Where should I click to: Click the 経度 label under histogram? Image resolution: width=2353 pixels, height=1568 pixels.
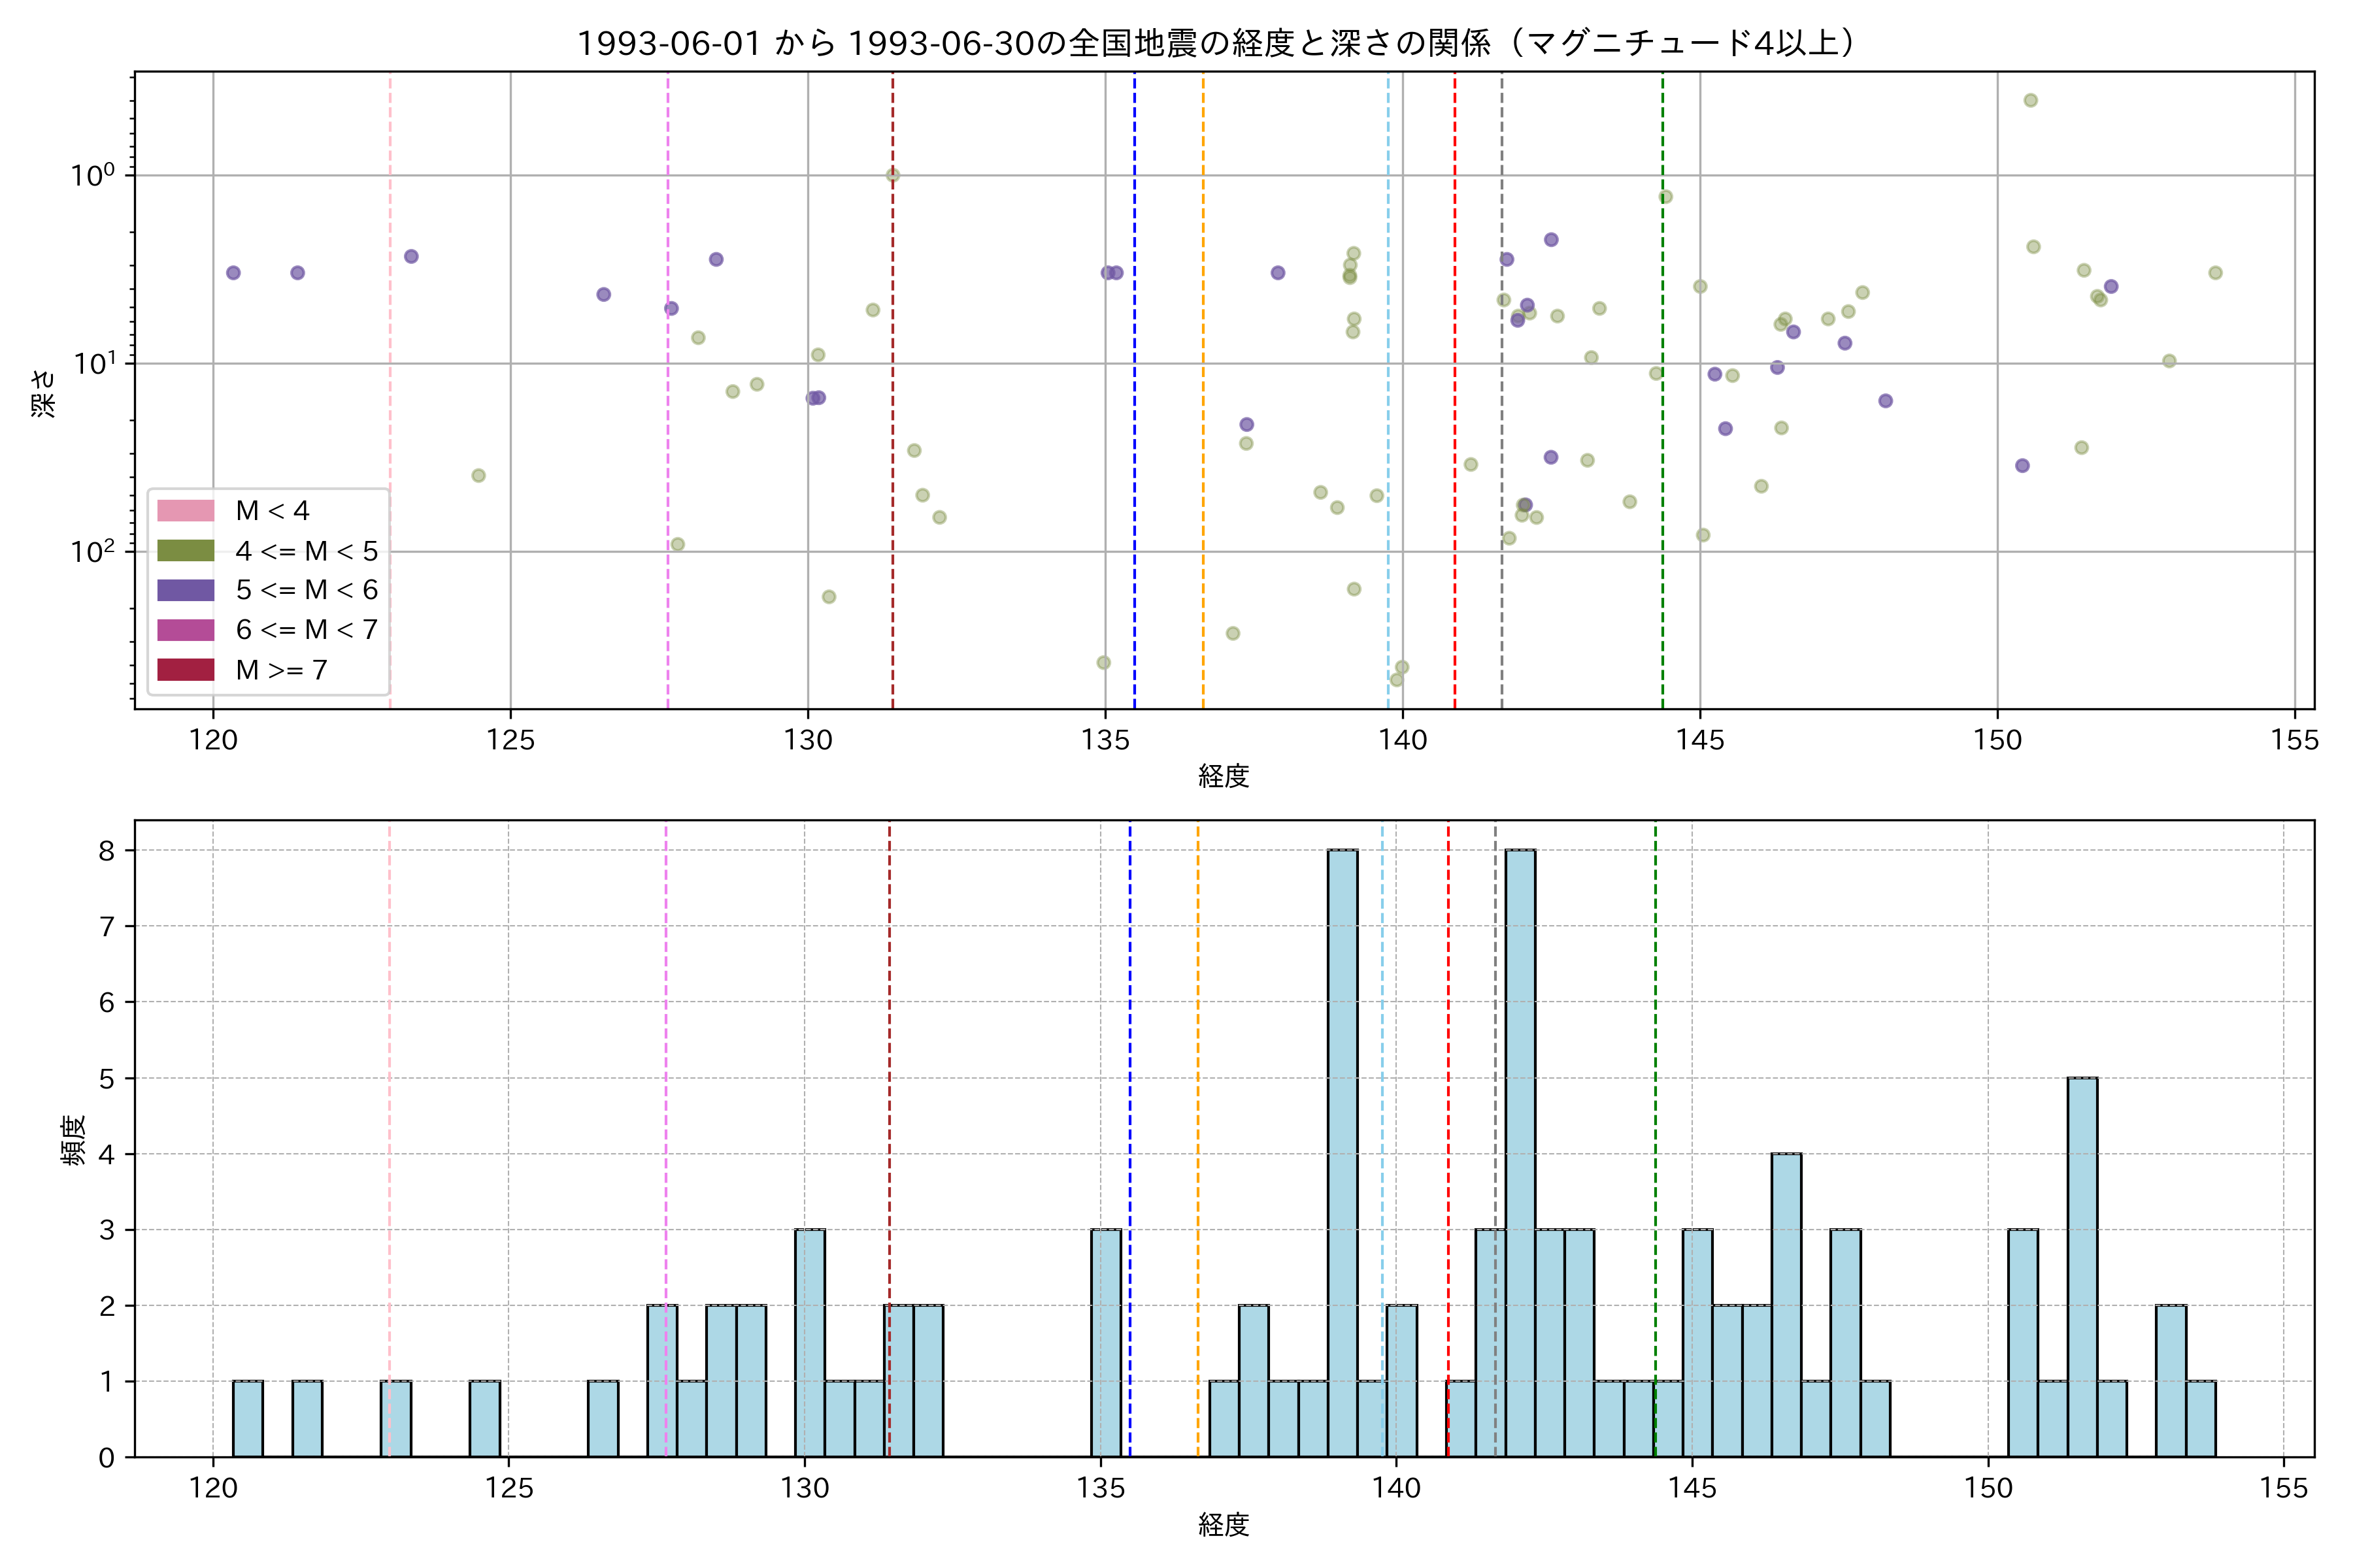pos(1224,1525)
